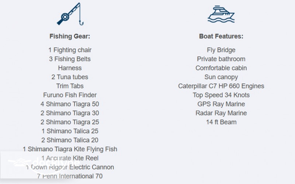Click Radar Ray Marine feature
The image size is (295, 184).
click(221, 113)
